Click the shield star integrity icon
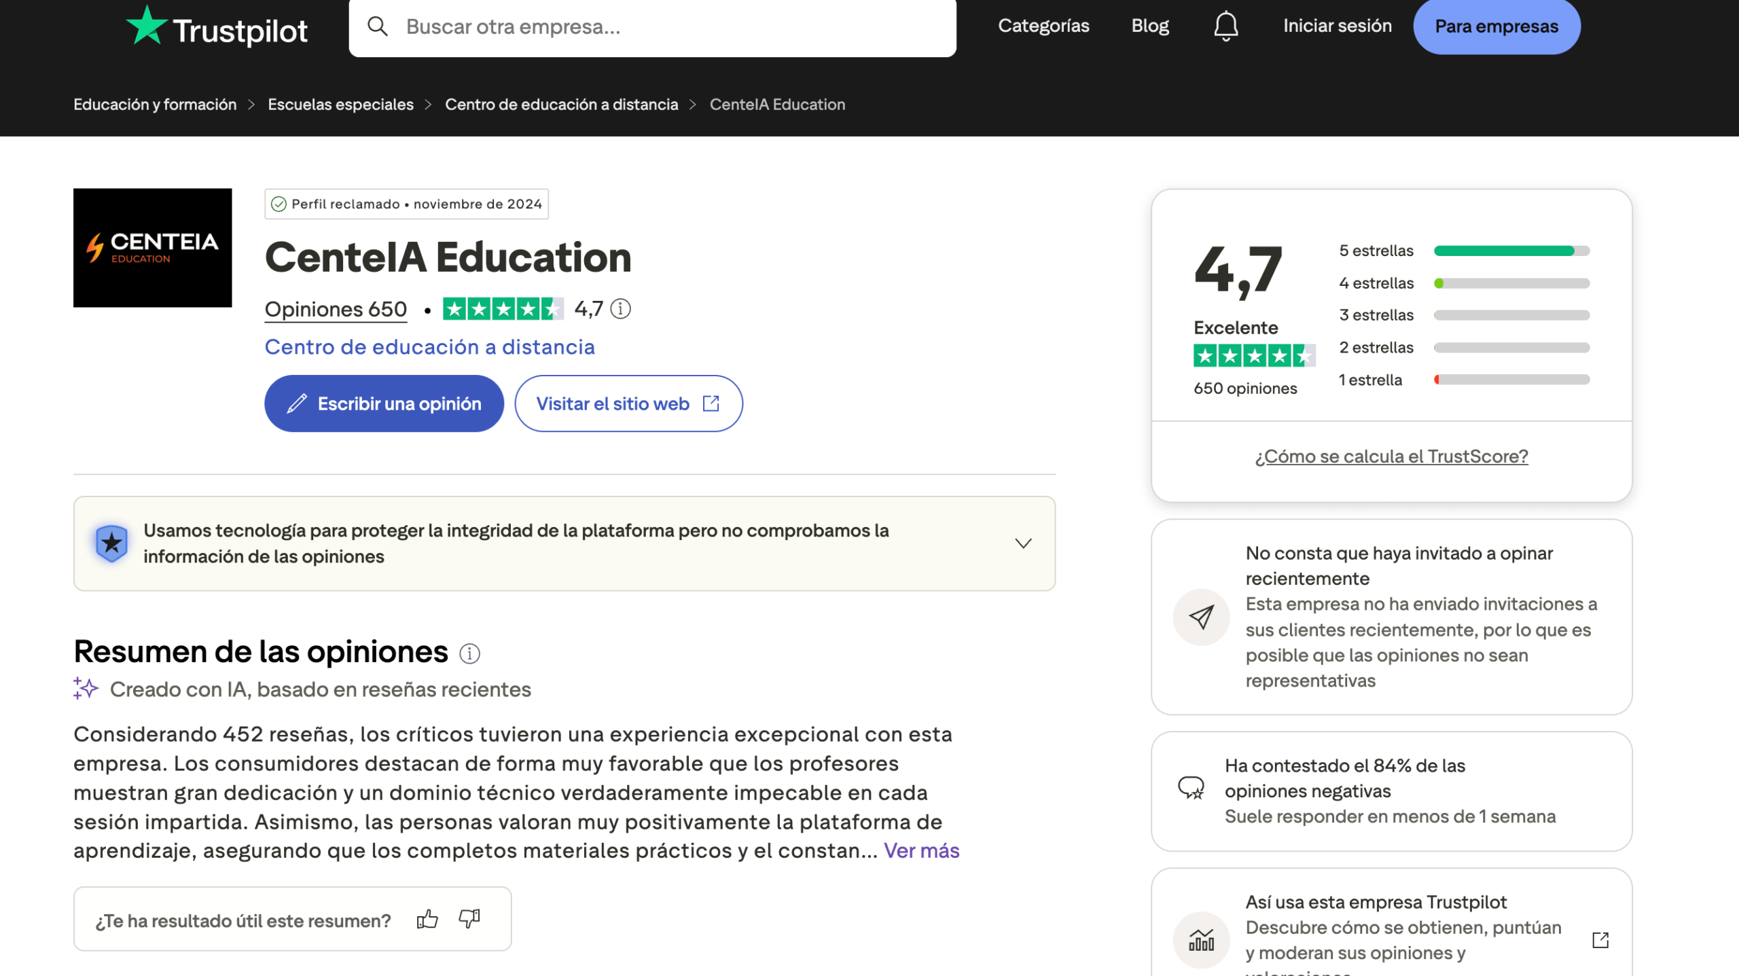Viewport: 1739px width, 976px height. tap(111, 543)
